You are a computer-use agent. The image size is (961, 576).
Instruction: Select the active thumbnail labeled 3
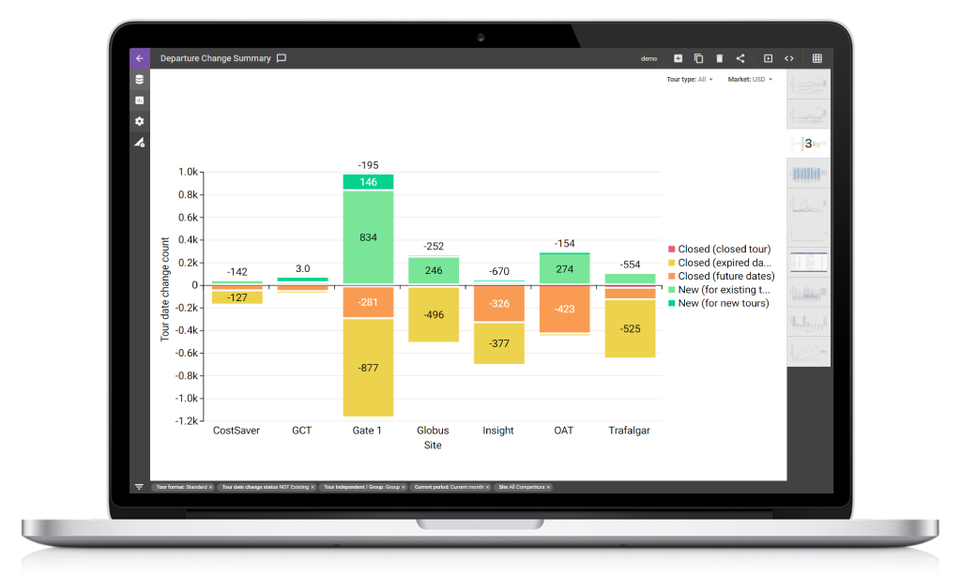(x=808, y=144)
